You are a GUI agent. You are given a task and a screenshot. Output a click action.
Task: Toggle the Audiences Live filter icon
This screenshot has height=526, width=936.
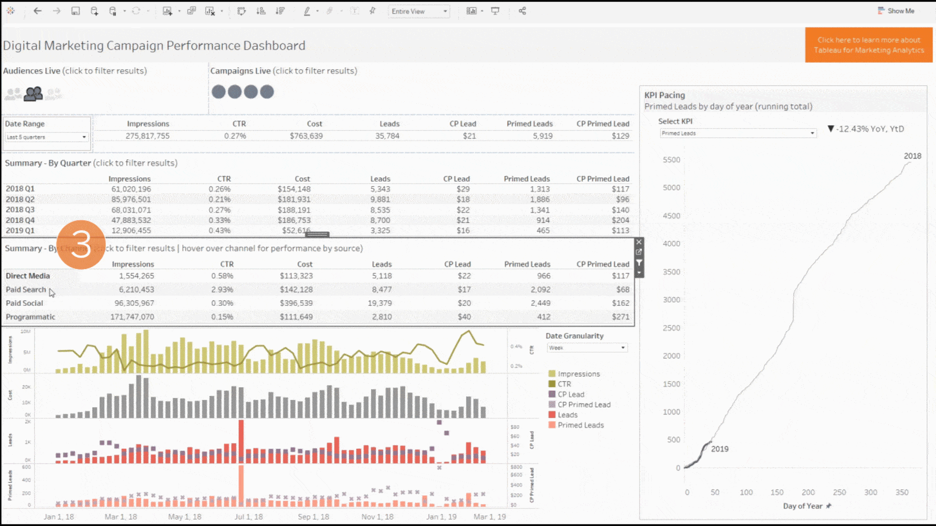(x=33, y=92)
